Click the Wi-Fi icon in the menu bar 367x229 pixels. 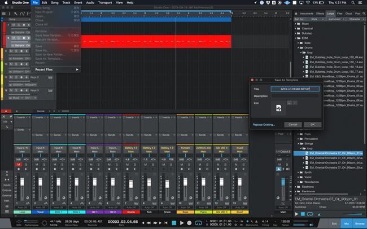click(308, 3)
